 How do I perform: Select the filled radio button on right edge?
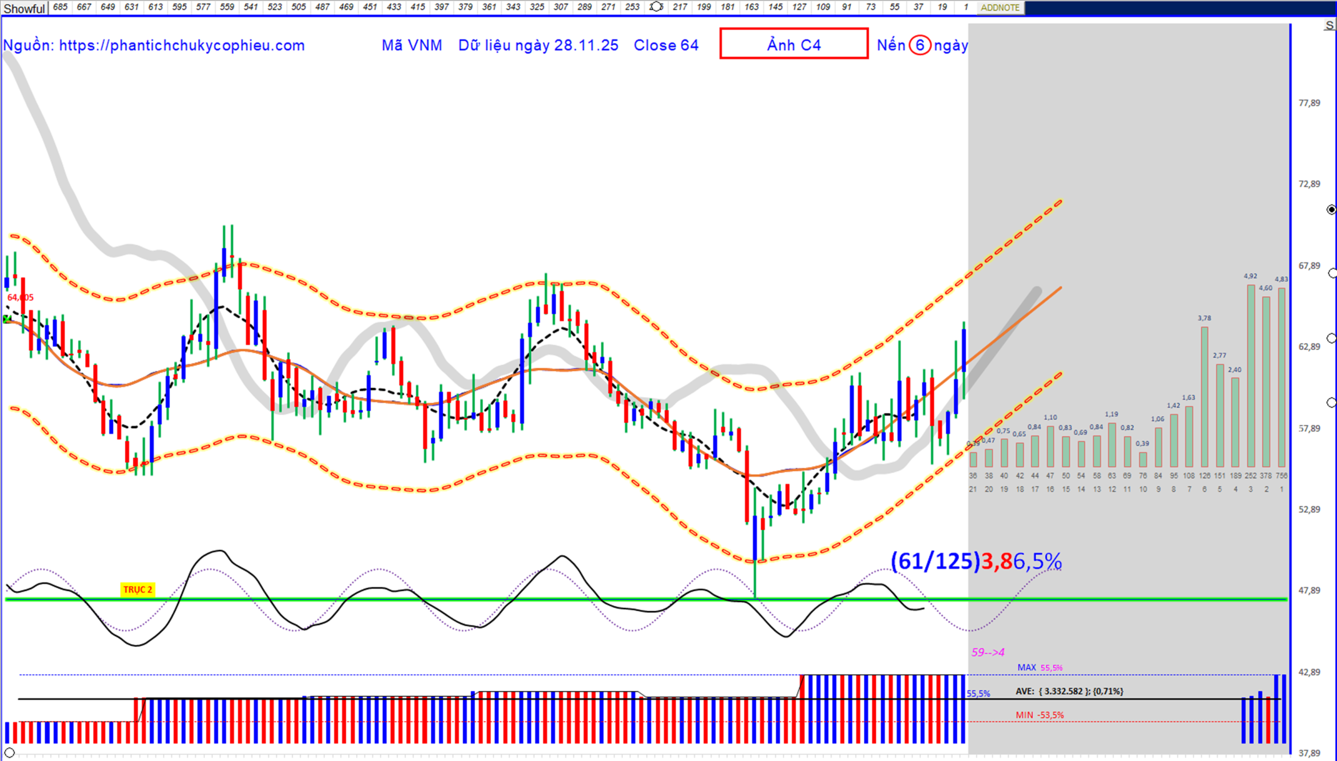1331,210
